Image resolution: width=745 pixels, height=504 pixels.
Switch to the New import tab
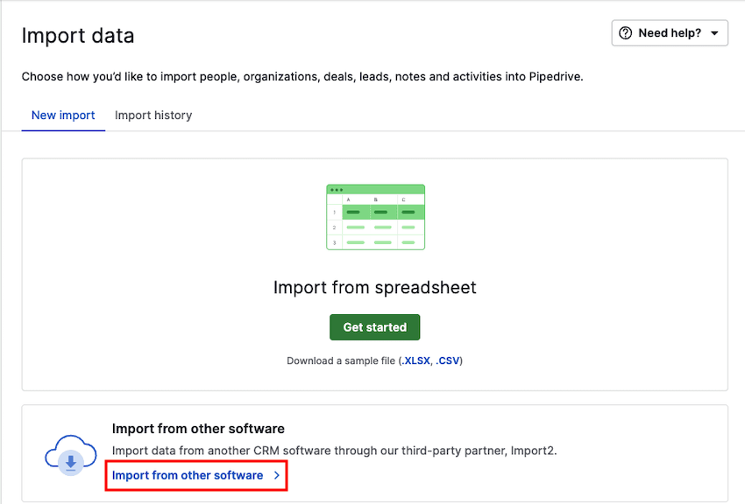point(63,115)
